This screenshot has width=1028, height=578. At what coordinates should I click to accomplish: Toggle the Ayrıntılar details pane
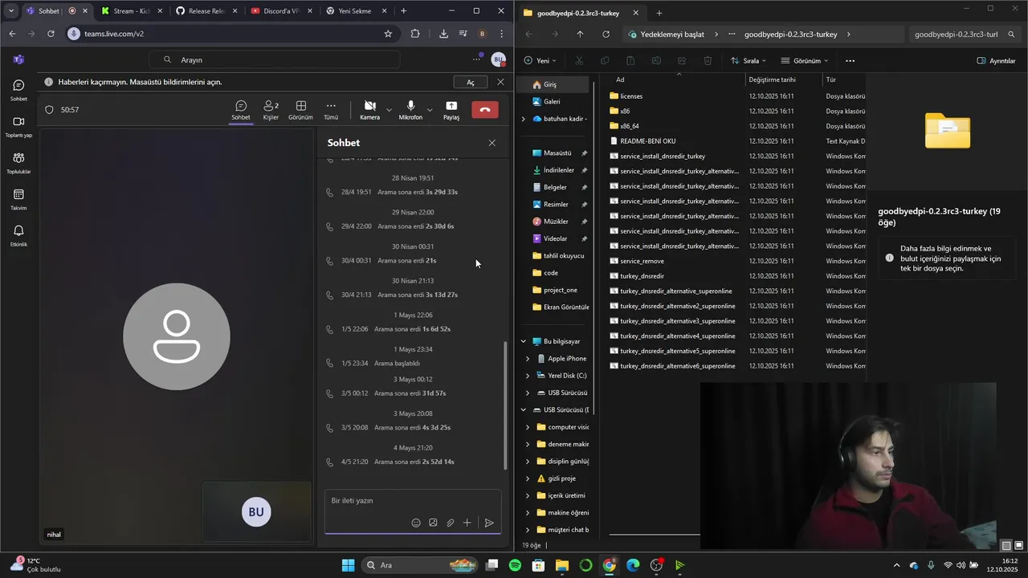996,60
